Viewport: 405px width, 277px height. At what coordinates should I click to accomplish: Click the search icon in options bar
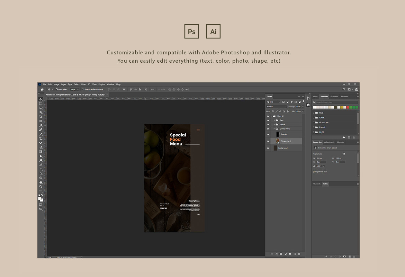point(344,89)
